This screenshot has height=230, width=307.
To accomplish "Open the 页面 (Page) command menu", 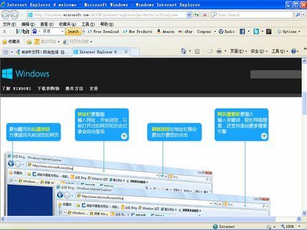I will [238, 51].
